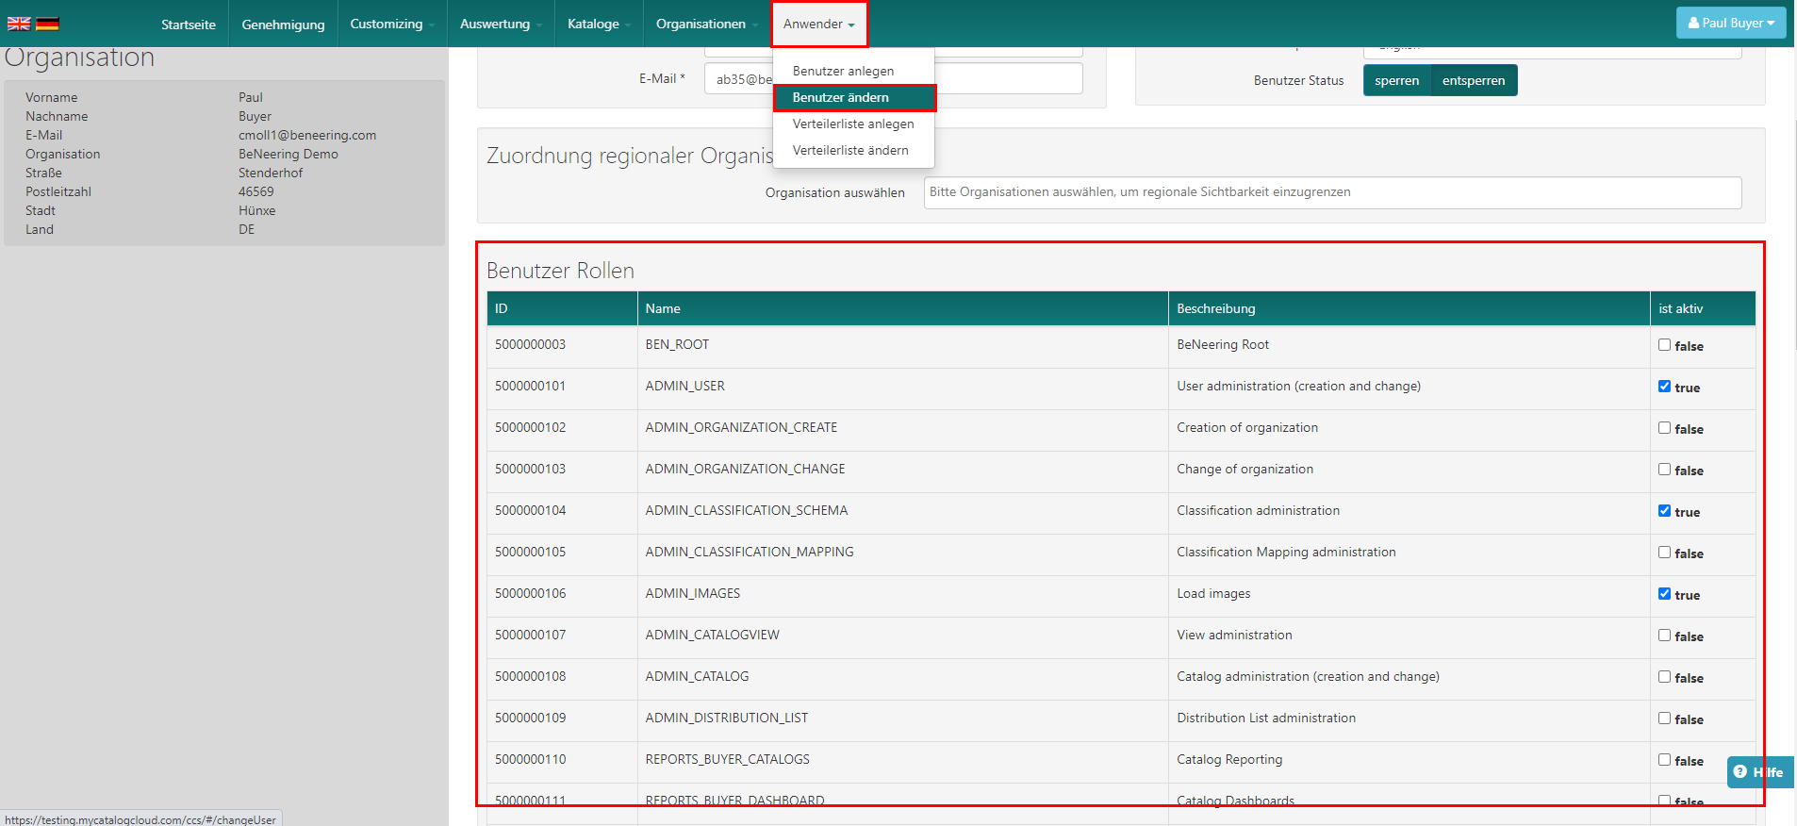Screen dimensions: 1797x826
Task: Uncheck the ADMIN_USER role checkbox
Action: point(1664,387)
